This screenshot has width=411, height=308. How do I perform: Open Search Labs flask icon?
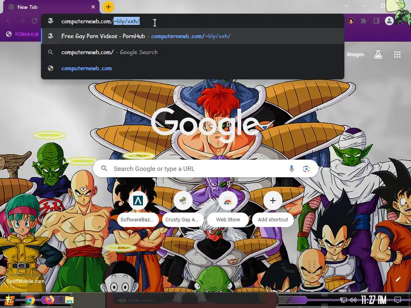[378, 55]
